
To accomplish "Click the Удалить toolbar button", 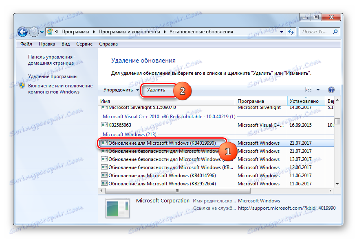I will (x=156, y=90).
